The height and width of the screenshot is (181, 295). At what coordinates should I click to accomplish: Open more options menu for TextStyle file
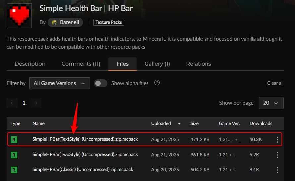click(x=278, y=139)
